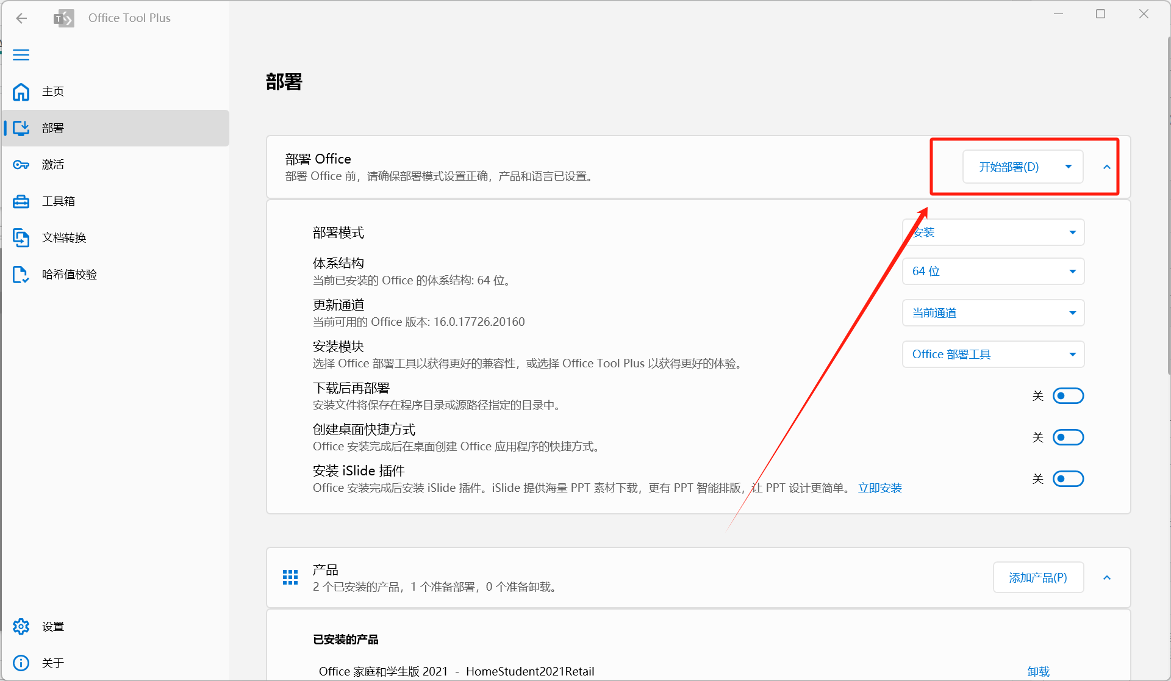Open 体系结构 64 位 dropdown
The height and width of the screenshot is (681, 1171).
click(994, 272)
